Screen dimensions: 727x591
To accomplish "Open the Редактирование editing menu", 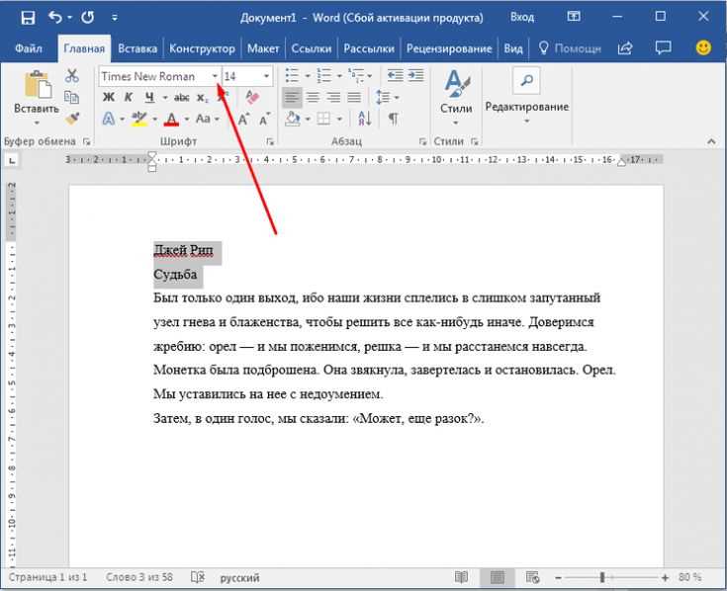I will click(x=526, y=96).
